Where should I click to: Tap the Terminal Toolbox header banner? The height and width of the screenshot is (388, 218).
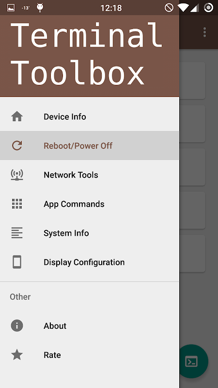(x=90, y=56)
